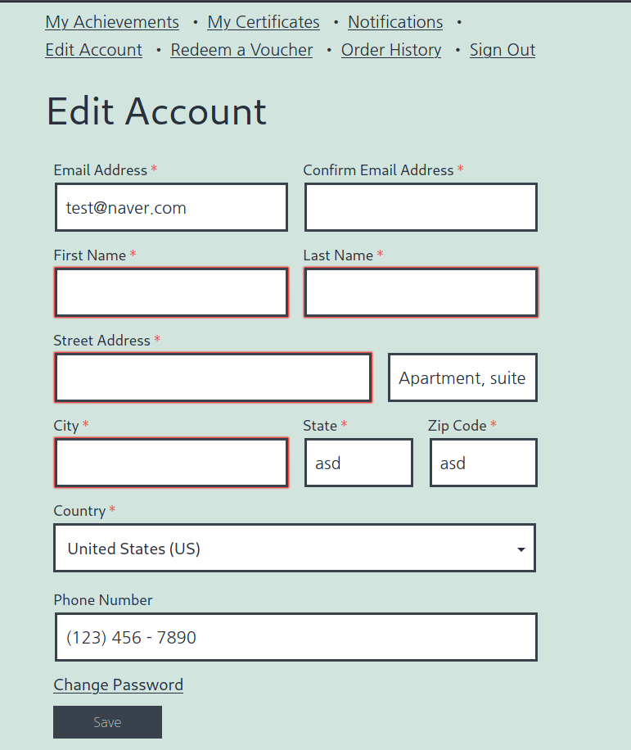The image size is (631, 750).
Task: Open the Change Password link
Action: point(118,685)
